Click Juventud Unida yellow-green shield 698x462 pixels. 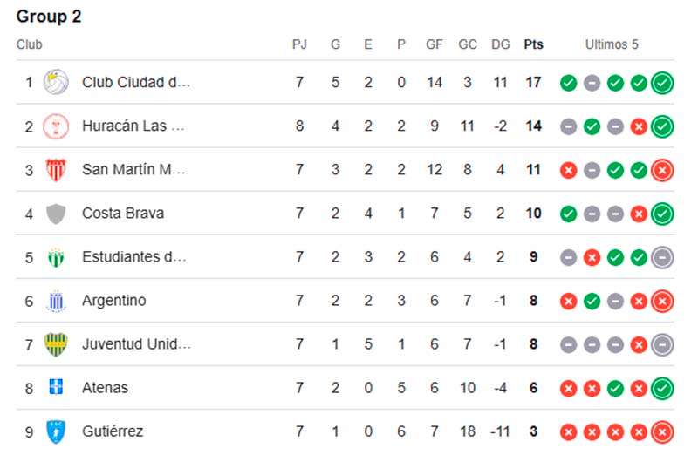(56, 344)
